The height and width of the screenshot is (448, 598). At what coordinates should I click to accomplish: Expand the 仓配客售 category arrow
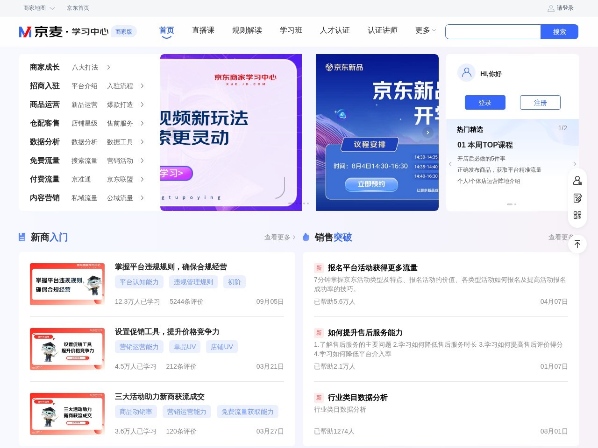142,123
